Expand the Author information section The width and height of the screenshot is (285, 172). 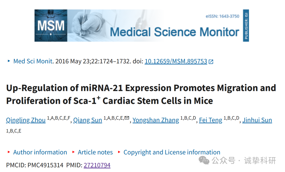point(40,152)
